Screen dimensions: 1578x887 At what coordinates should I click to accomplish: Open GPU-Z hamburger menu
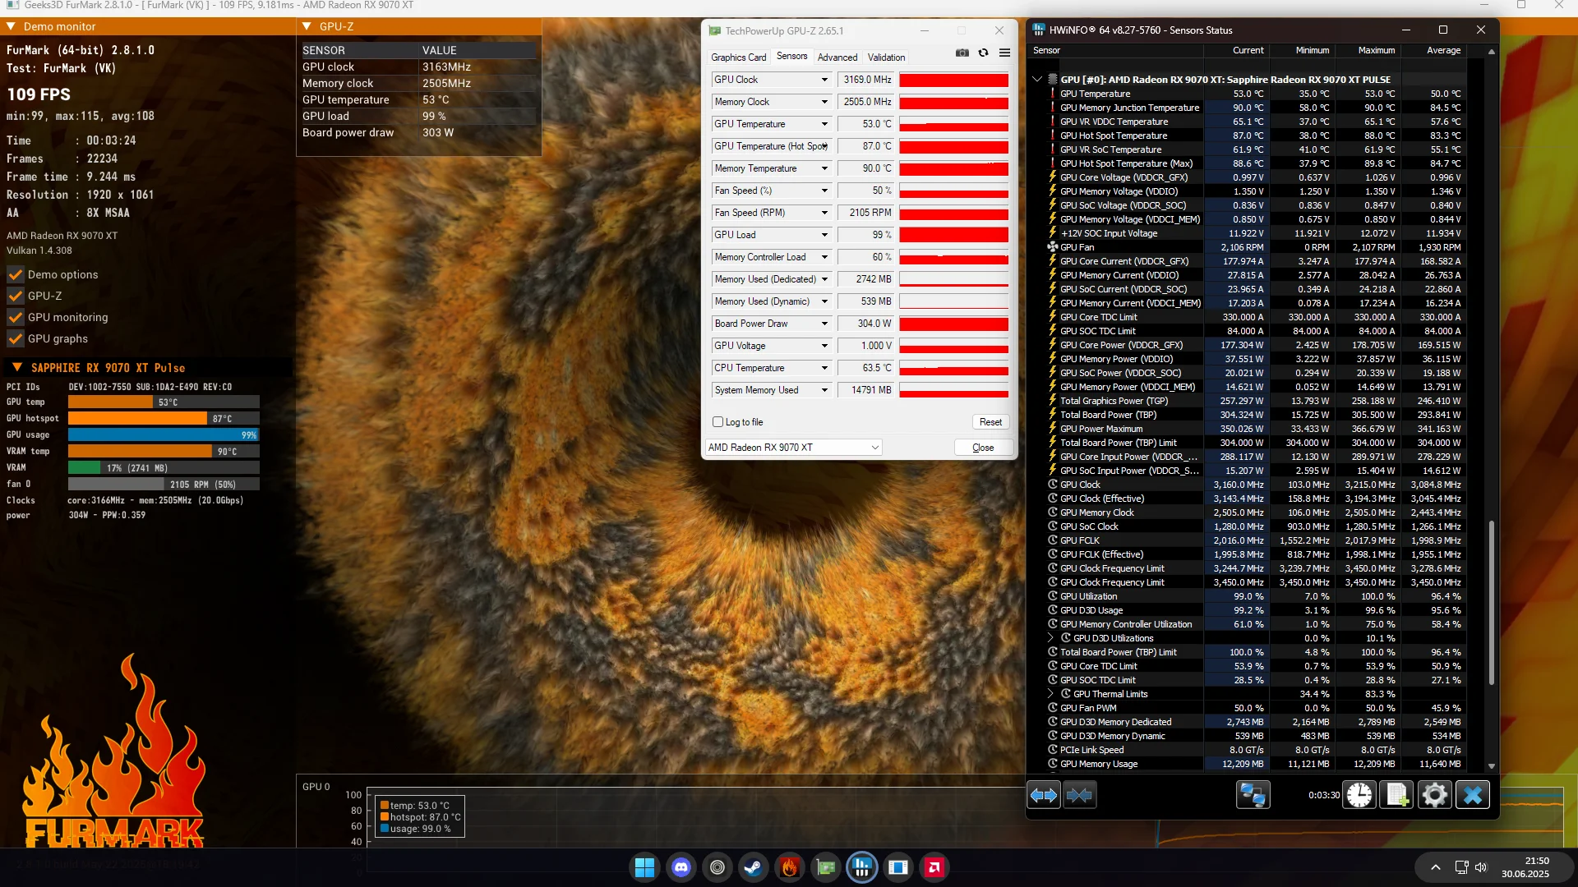(1004, 53)
